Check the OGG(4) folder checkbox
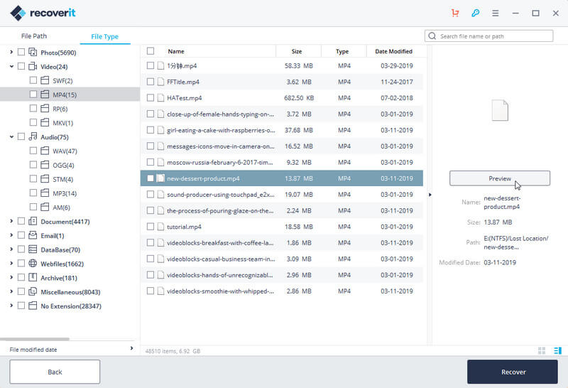 tap(33, 165)
